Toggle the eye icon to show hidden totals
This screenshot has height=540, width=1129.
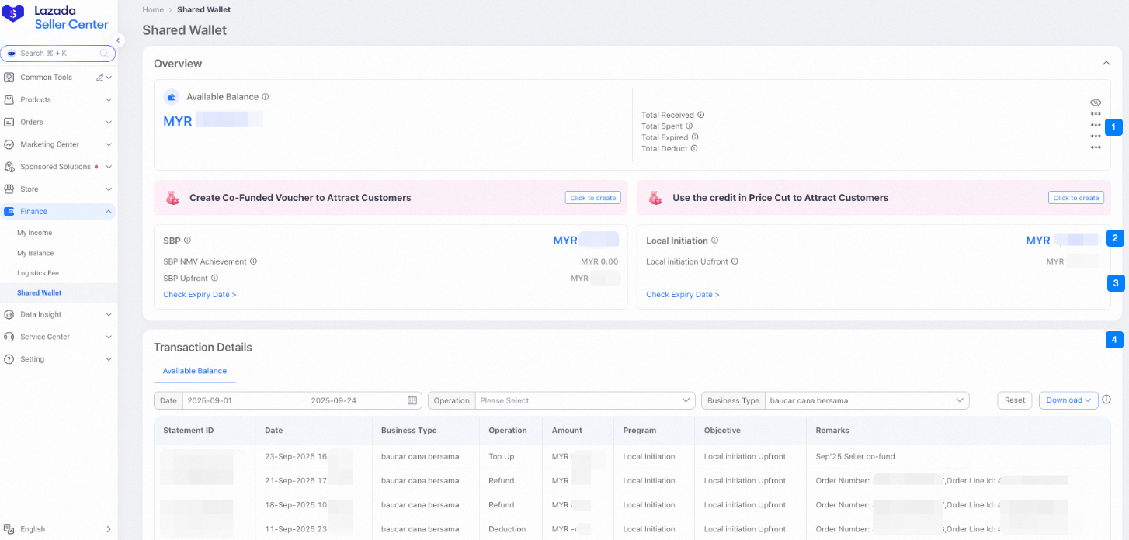click(x=1096, y=102)
